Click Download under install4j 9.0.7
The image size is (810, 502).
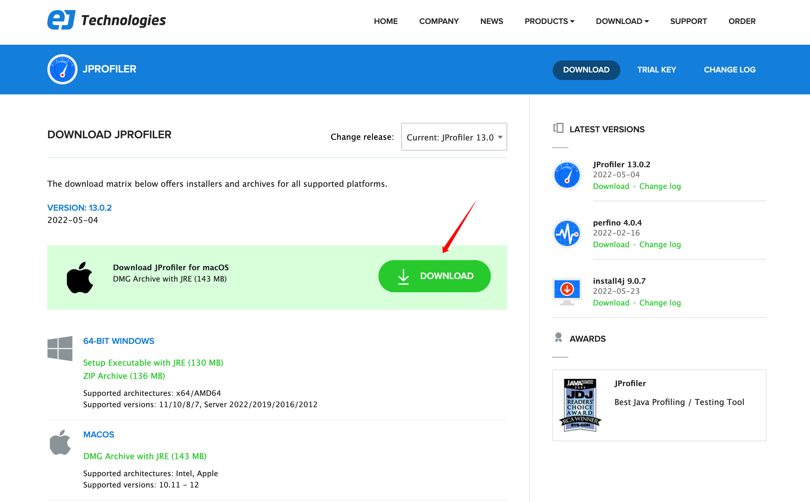click(x=611, y=303)
